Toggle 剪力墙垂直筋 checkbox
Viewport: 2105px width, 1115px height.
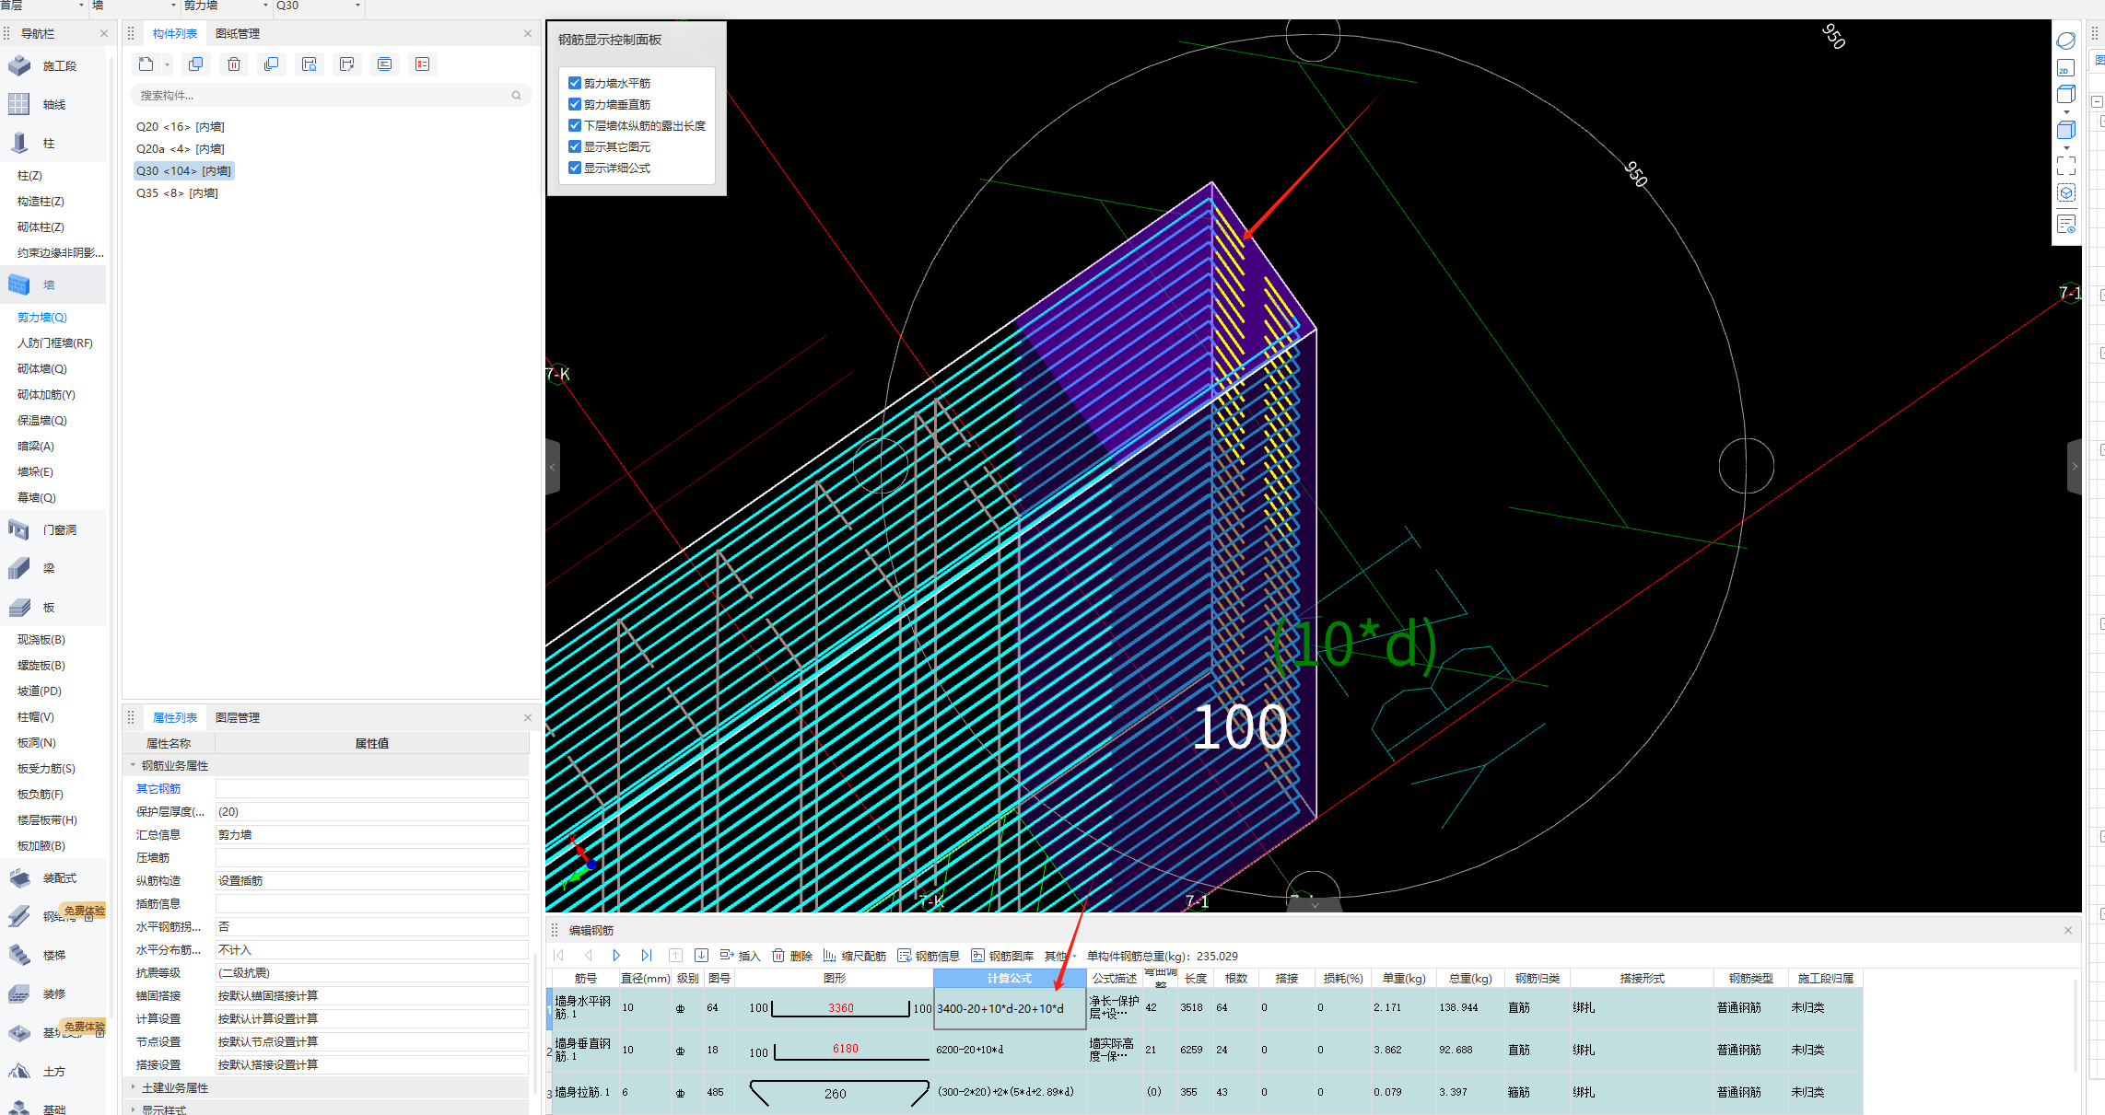pos(575,104)
